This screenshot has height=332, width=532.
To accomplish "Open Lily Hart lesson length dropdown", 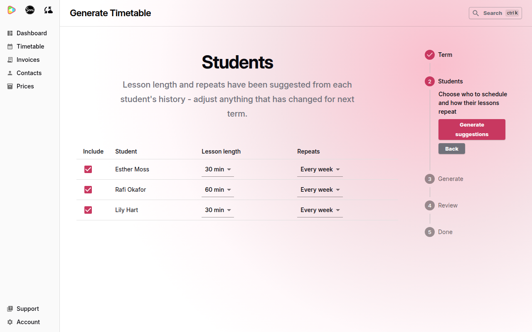I will pyautogui.click(x=218, y=210).
